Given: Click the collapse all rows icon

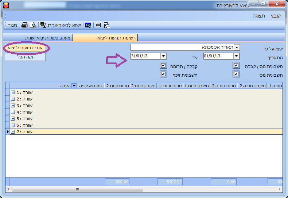Looking at the screenshot, I should [x=98, y=25].
